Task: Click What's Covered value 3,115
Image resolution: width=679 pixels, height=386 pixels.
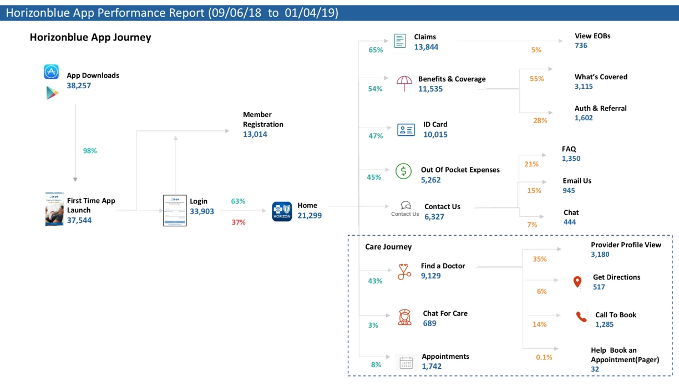Action: coord(584,87)
